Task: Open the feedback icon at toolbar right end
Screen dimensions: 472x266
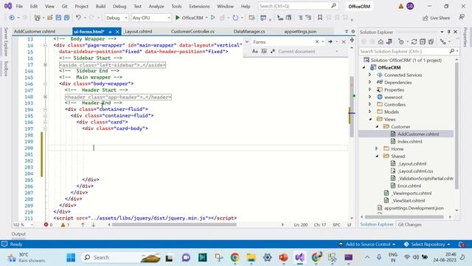Action: tap(462, 17)
